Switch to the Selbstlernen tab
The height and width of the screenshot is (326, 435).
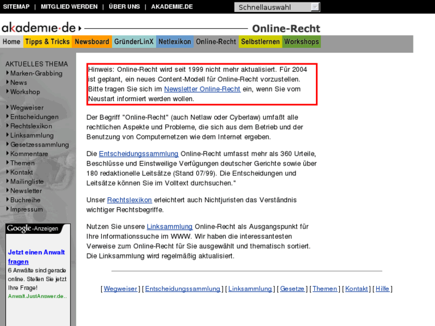pyautogui.click(x=260, y=42)
